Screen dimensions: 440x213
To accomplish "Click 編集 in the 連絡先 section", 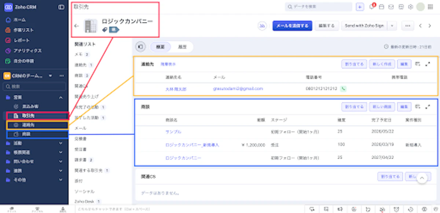I will pos(404,64).
